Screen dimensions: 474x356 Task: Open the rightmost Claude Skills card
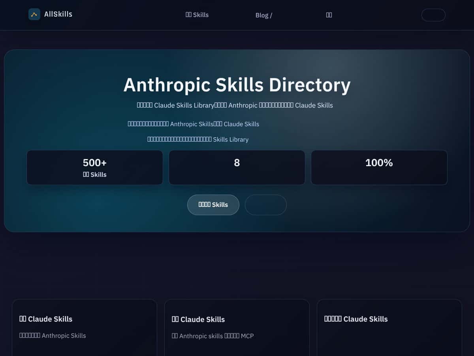[x=389, y=328]
